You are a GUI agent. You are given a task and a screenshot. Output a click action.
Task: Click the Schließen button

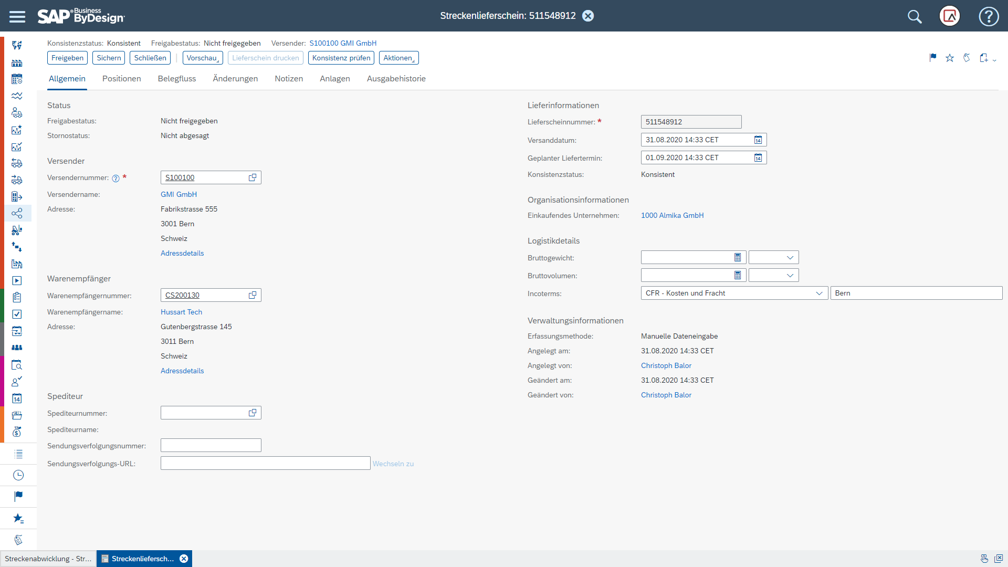[150, 58]
